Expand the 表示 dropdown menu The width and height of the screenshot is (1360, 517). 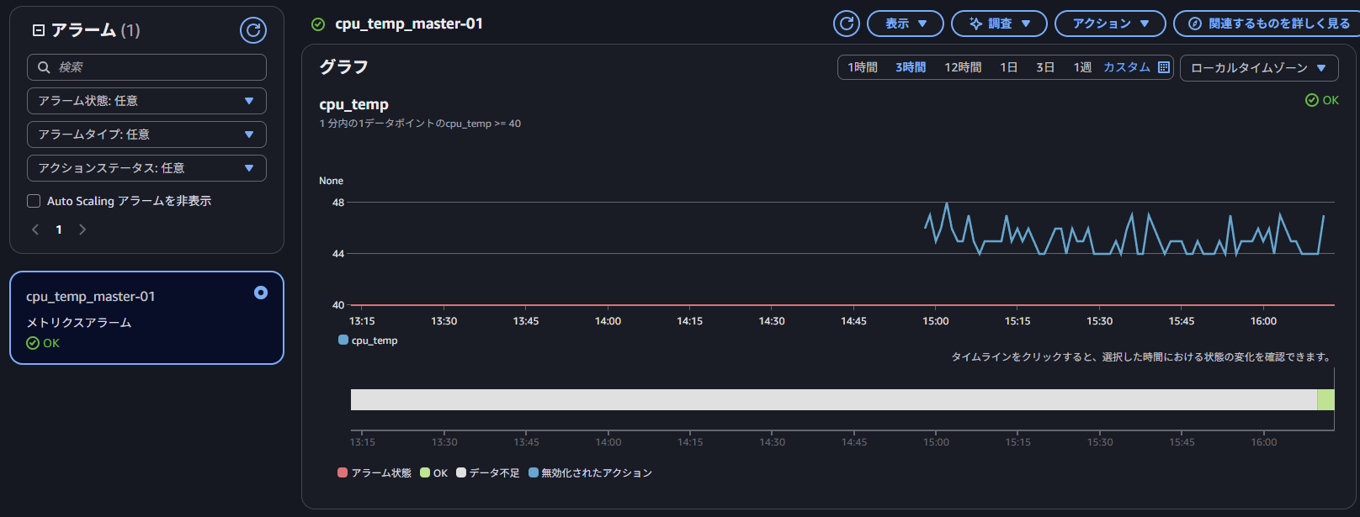click(x=906, y=24)
